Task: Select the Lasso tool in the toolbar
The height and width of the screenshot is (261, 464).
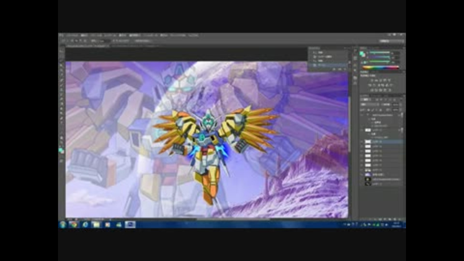Action: coord(61,61)
